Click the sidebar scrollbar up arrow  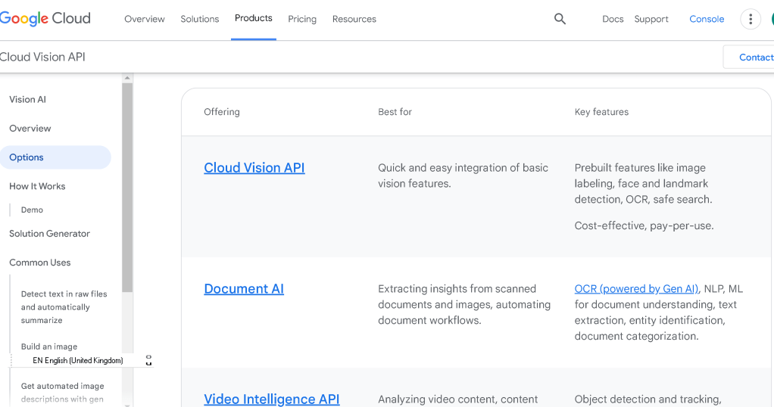coord(127,78)
